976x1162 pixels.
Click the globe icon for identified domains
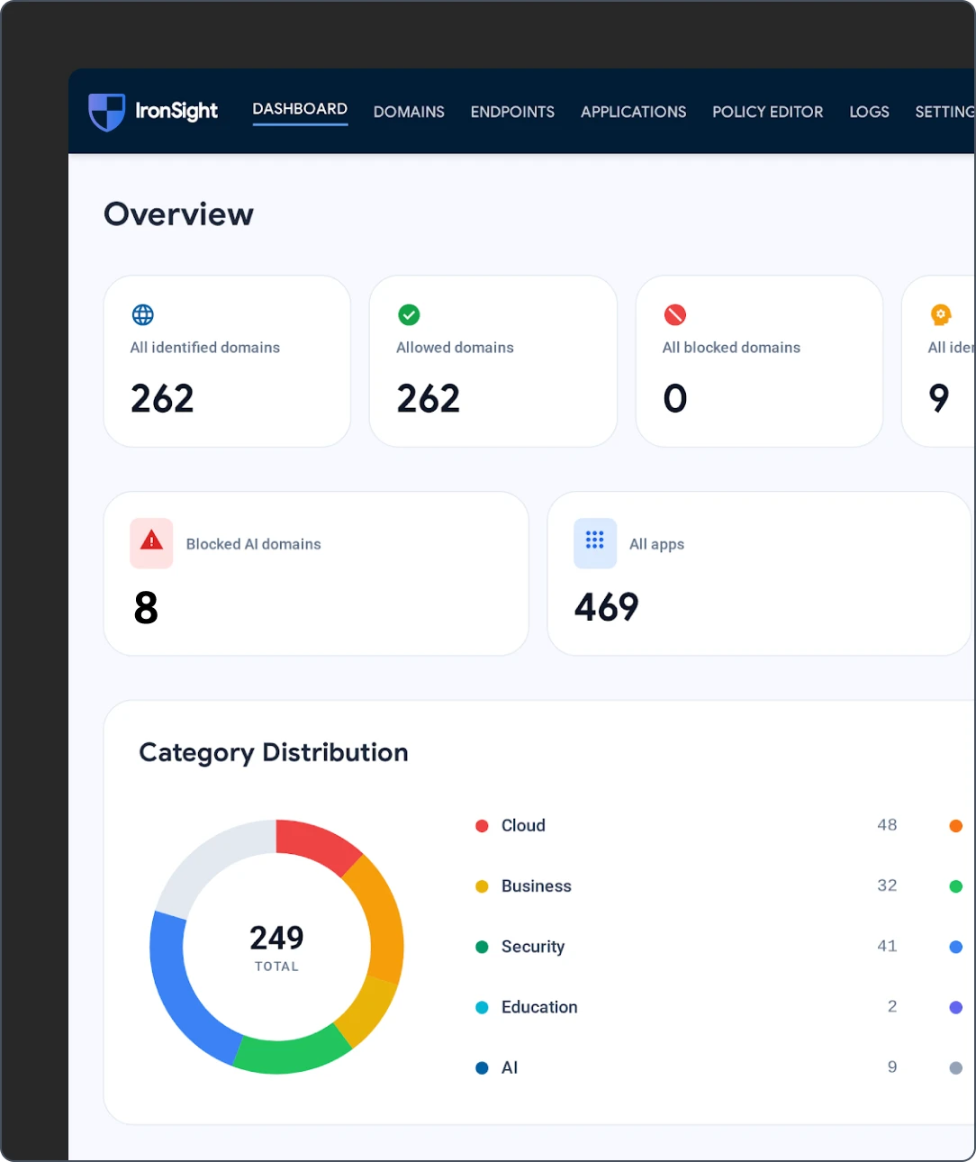pos(143,314)
